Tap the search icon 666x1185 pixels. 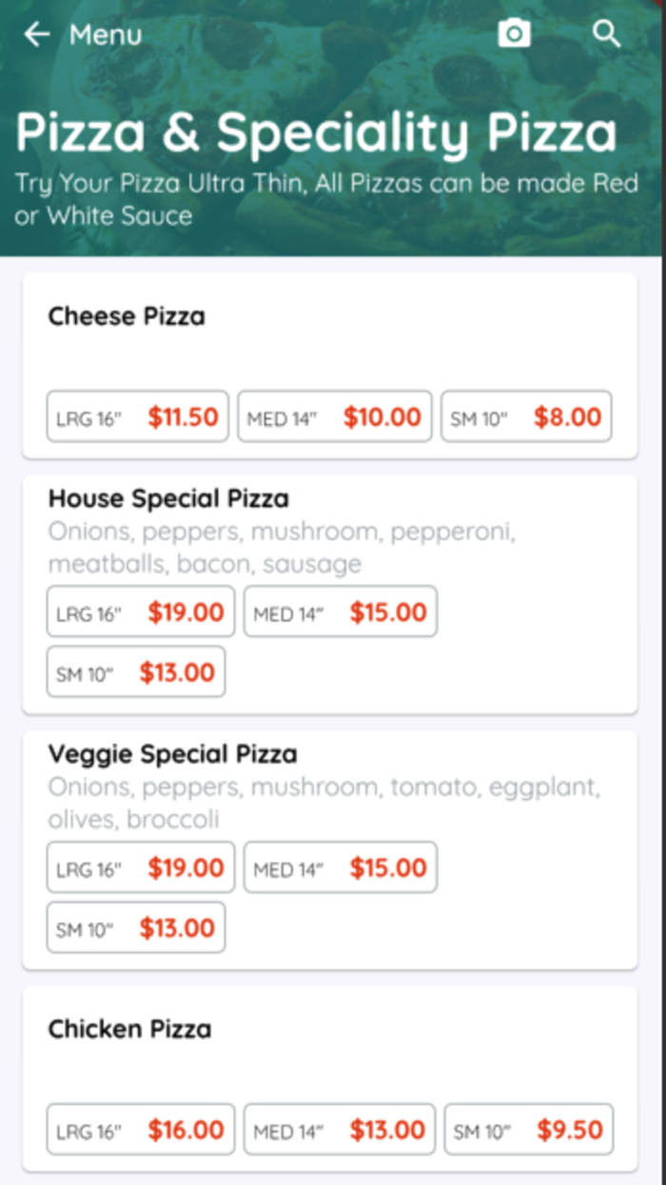(x=606, y=34)
